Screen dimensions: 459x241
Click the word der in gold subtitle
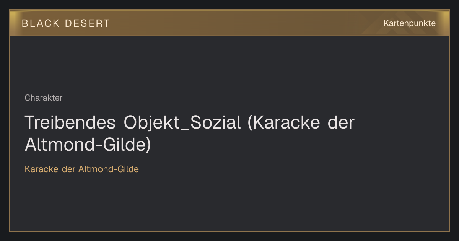(69, 169)
